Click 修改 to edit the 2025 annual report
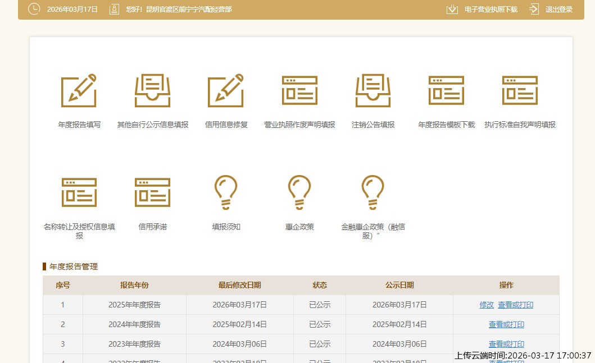The height and width of the screenshot is (363, 595). [486, 305]
